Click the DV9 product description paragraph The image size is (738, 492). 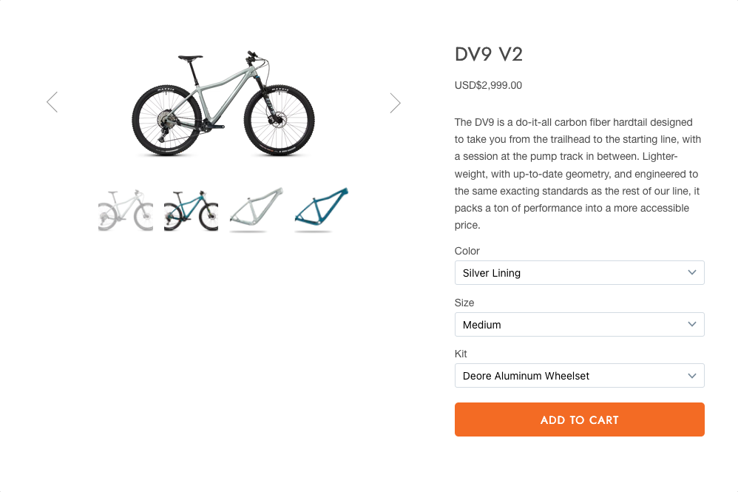[578, 173]
